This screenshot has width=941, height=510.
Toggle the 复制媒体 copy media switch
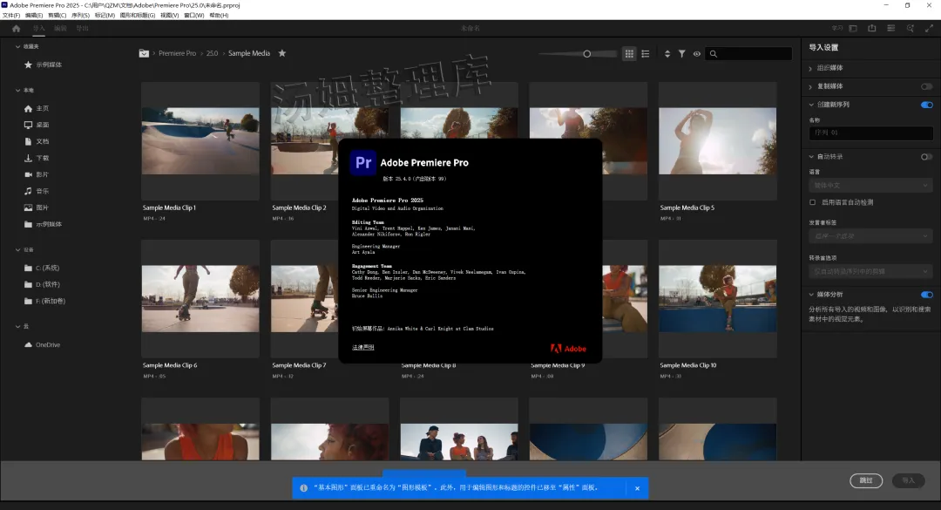tap(926, 86)
